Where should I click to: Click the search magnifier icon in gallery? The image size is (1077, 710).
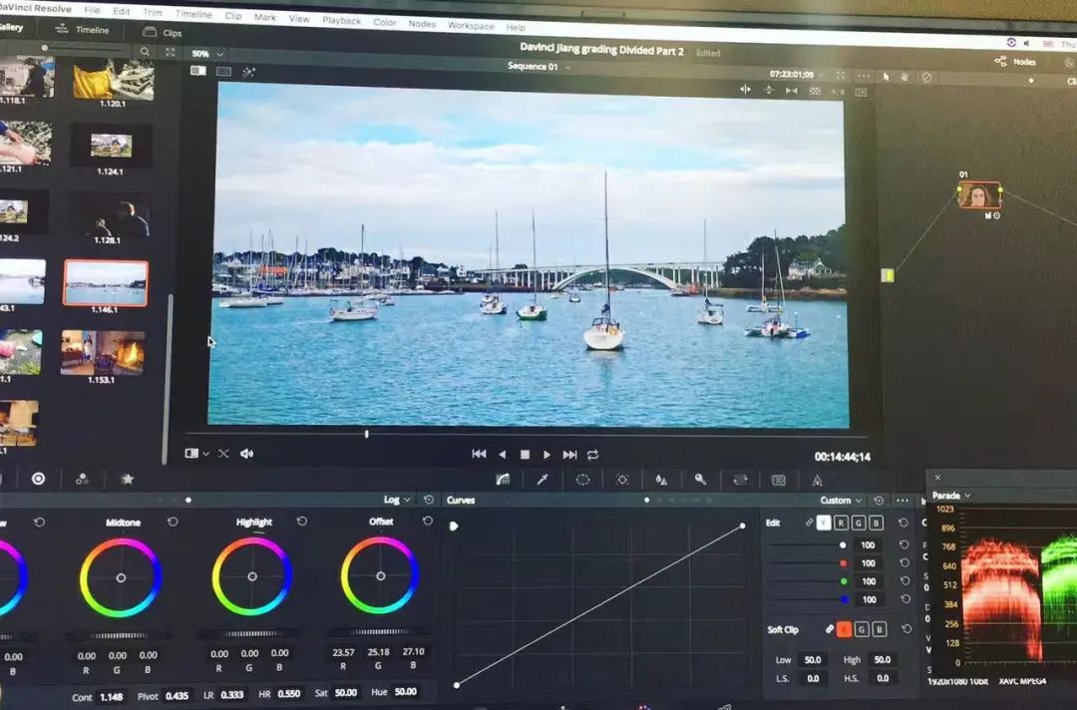[x=145, y=52]
